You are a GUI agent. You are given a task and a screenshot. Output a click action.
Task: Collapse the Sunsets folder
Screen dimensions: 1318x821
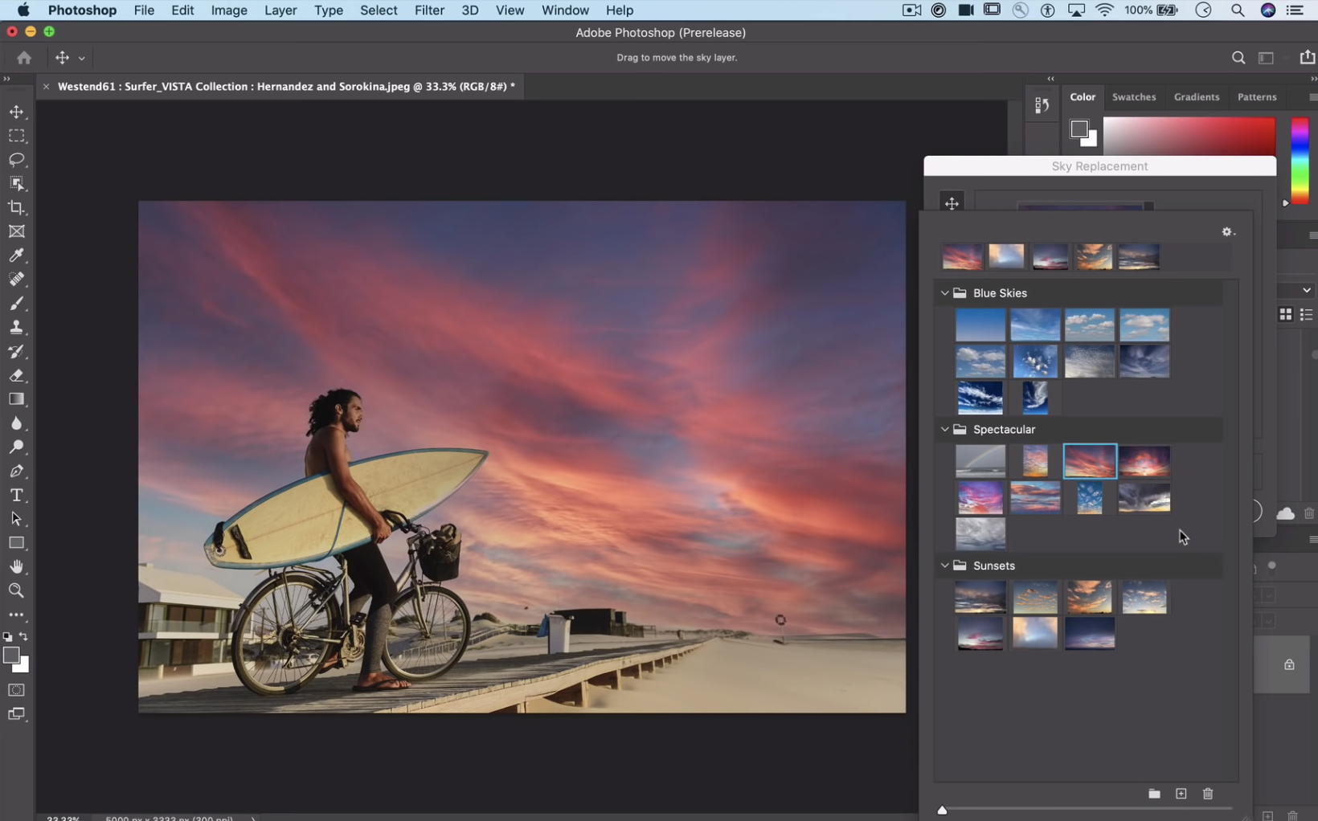(945, 566)
